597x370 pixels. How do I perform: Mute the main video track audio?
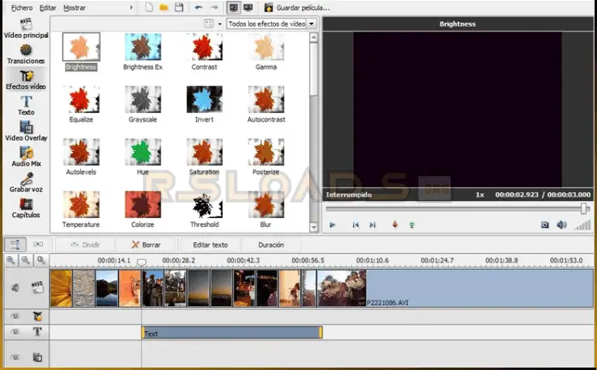pos(15,288)
